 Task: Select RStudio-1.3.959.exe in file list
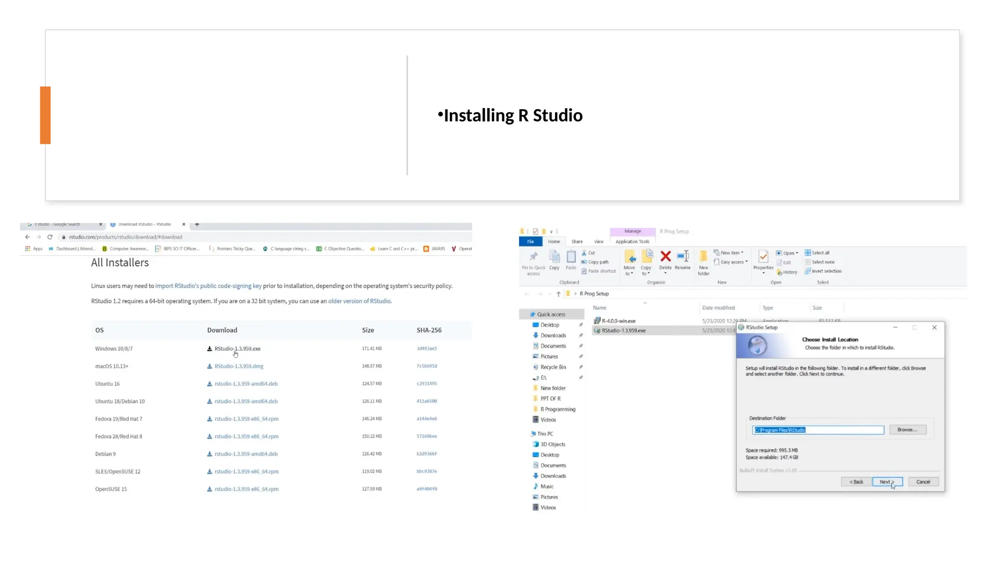pyautogui.click(x=624, y=331)
